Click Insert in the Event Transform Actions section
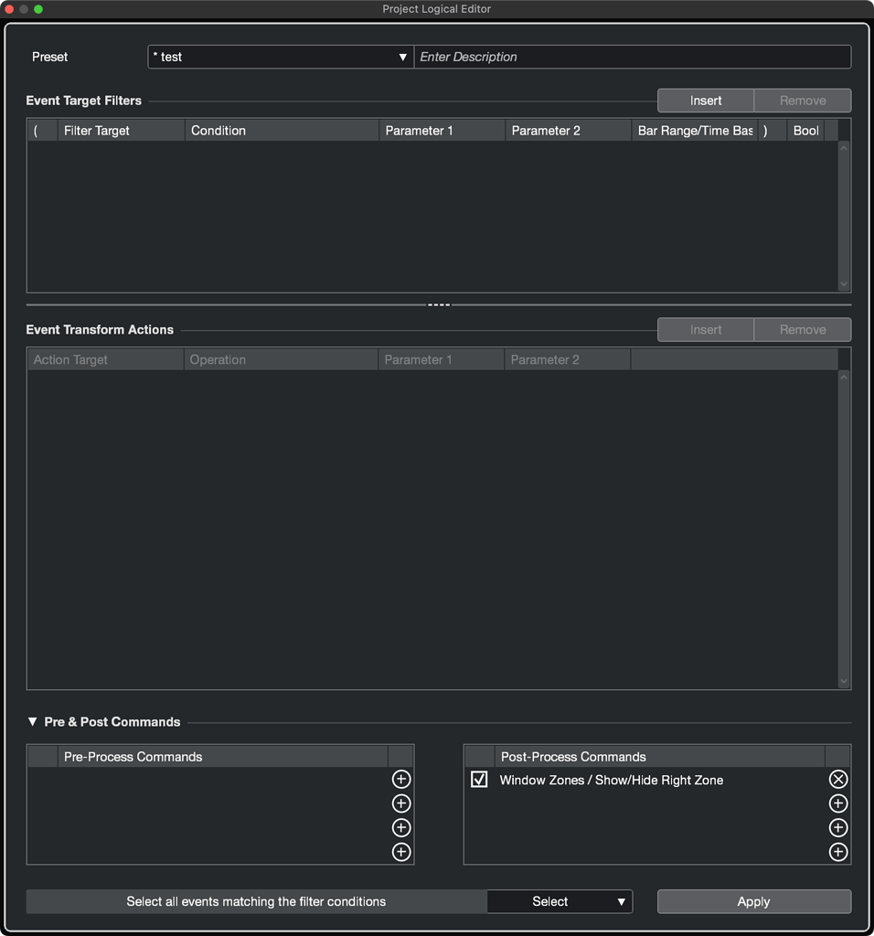 [705, 329]
